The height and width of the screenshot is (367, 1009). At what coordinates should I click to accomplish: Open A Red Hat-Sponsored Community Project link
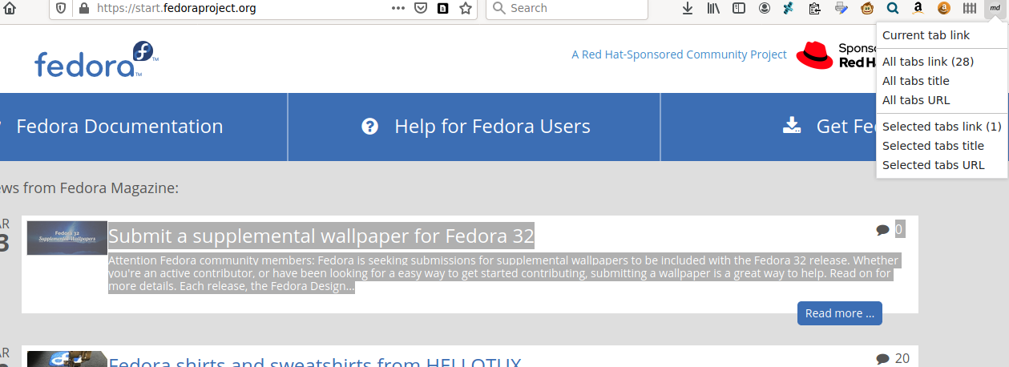tap(680, 54)
